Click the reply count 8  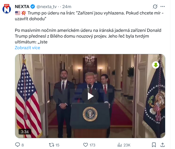23,145
